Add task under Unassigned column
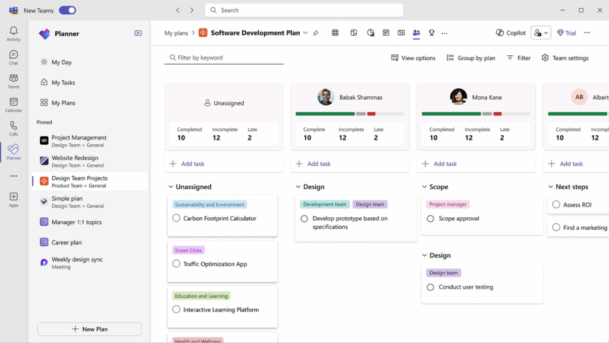 pyautogui.click(x=224, y=164)
